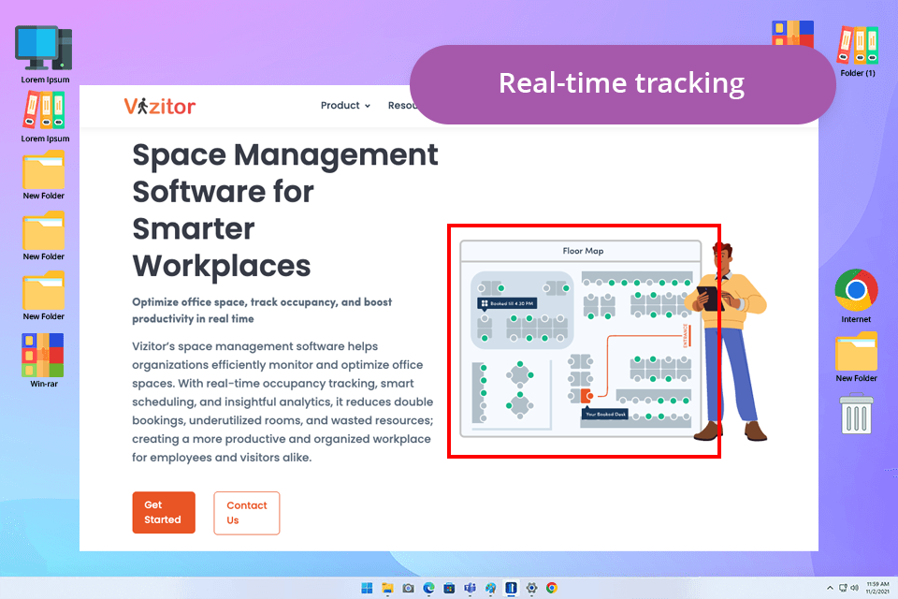Click the 'Vizitor's space management software helps' paragraph

click(282, 402)
